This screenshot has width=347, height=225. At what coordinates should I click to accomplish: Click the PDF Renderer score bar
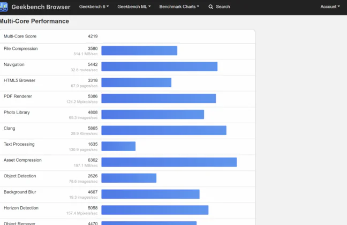click(x=159, y=99)
